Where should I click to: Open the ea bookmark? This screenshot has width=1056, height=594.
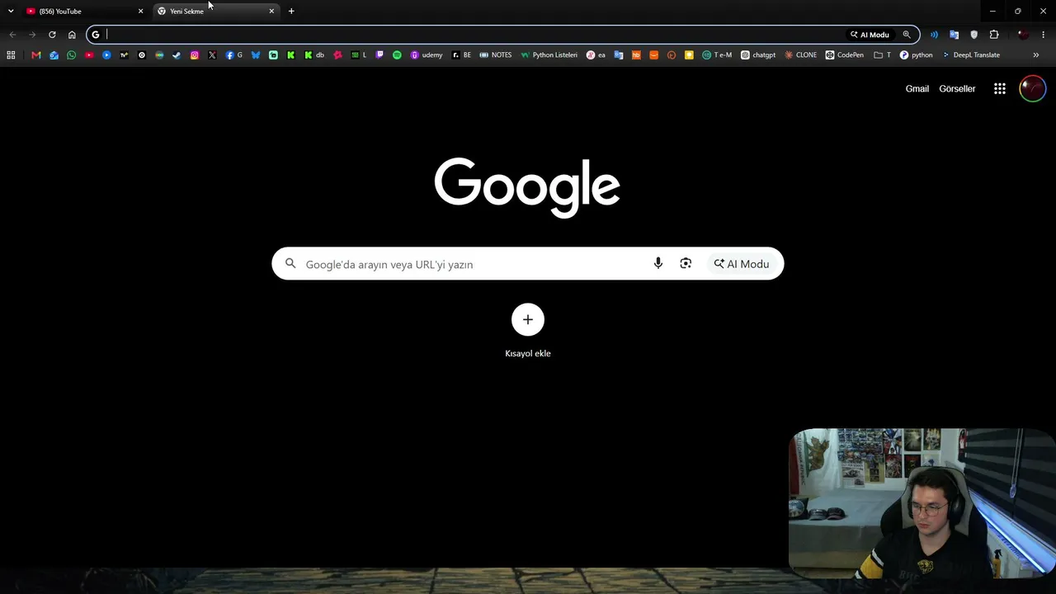[596, 55]
